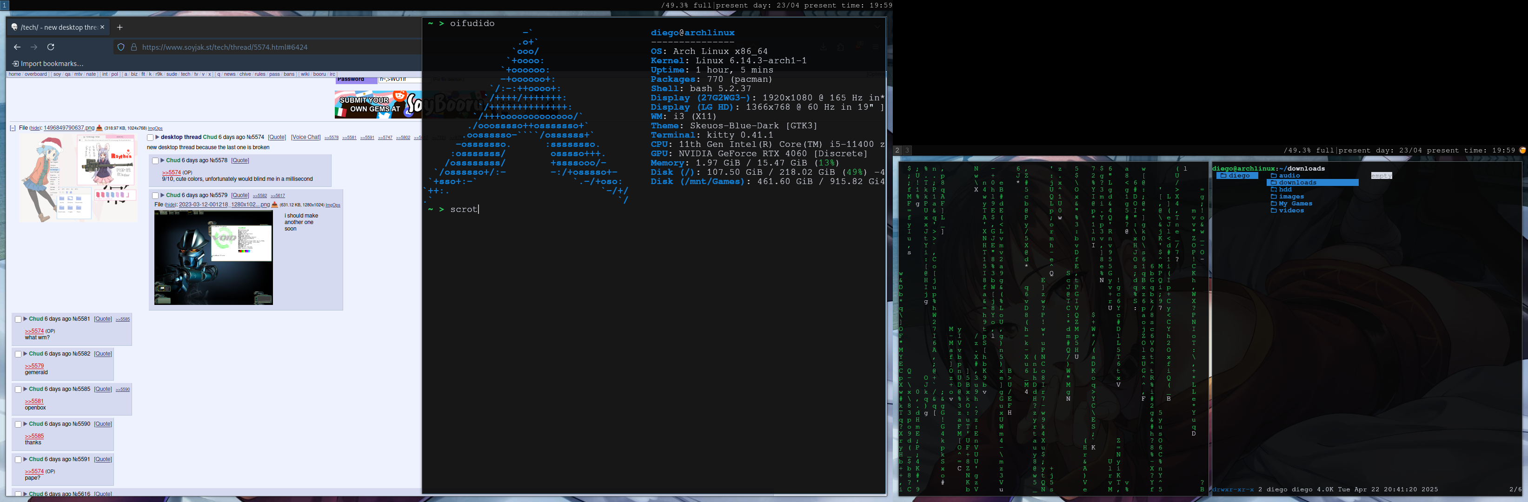
Task: Tick the checkbox for post №5585
Action: pos(19,390)
